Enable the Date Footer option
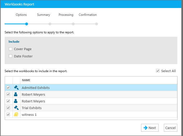The height and width of the screenshot is (136, 183). coord(11,56)
